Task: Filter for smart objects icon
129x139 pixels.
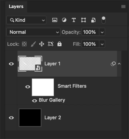Action: [93, 20]
